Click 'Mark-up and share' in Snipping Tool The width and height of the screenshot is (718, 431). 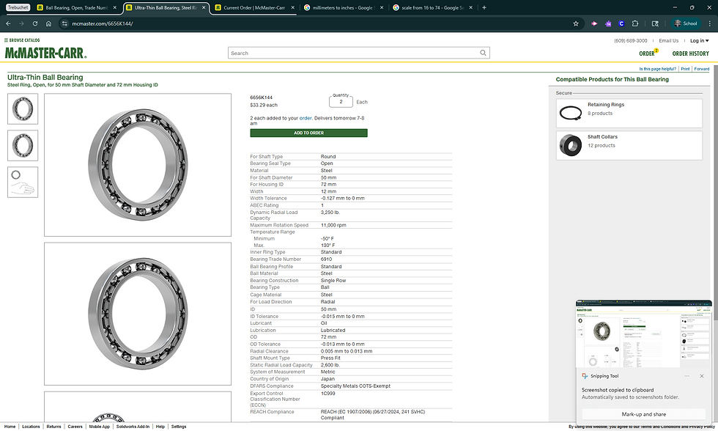pyautogui.click(x=643, y=414)
